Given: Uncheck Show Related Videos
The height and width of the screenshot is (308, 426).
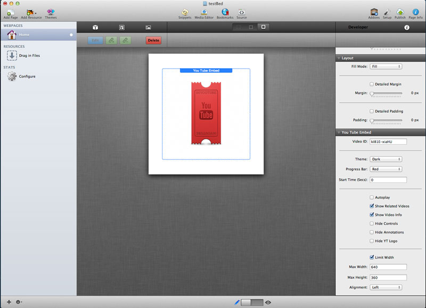Looking at the screenshot, I should [372, 206].
